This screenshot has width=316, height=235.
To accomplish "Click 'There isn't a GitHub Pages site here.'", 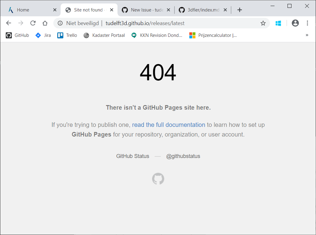I will (x=158, y=108).
